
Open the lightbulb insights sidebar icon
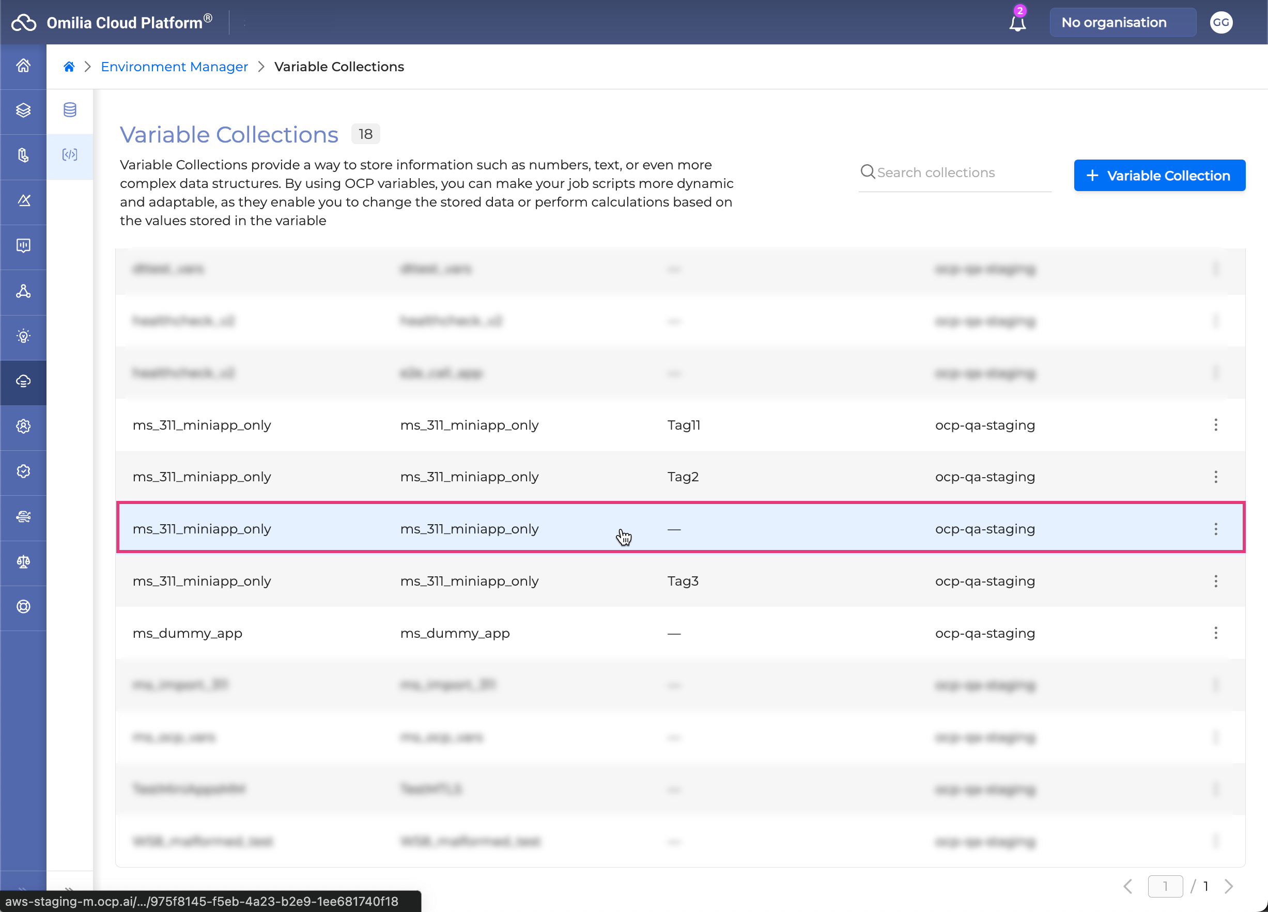23,336
